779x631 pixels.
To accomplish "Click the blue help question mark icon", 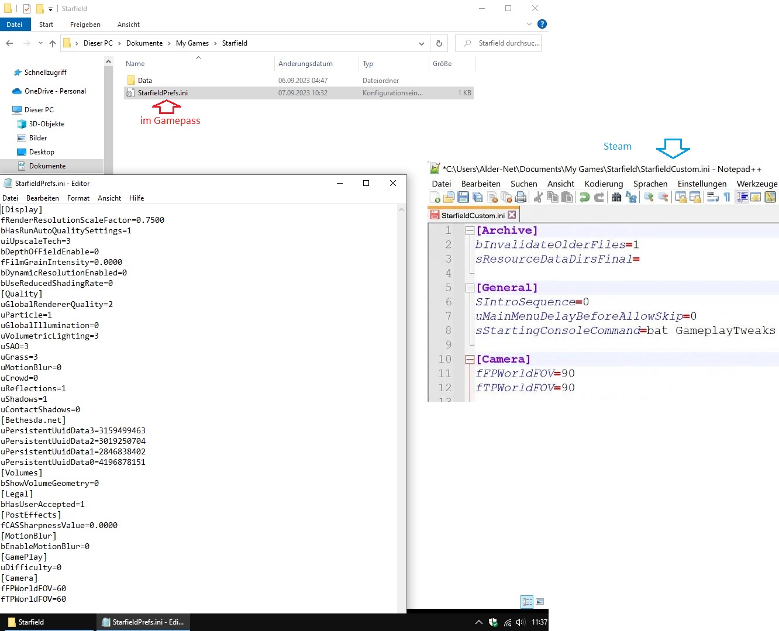I will (542, 24).
